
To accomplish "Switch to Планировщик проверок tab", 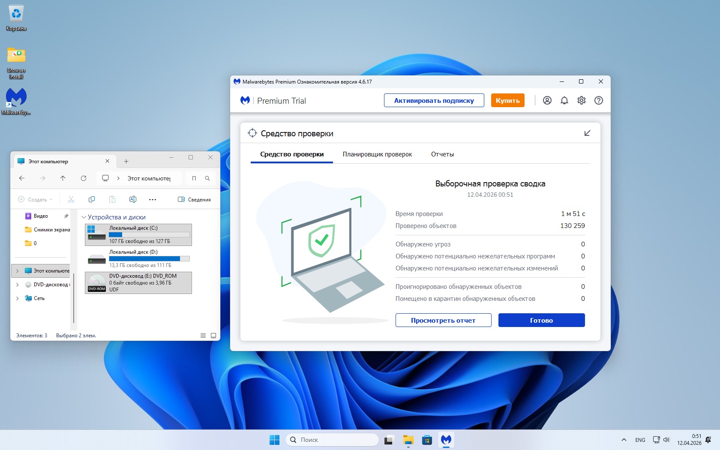I will click(377, 154).
